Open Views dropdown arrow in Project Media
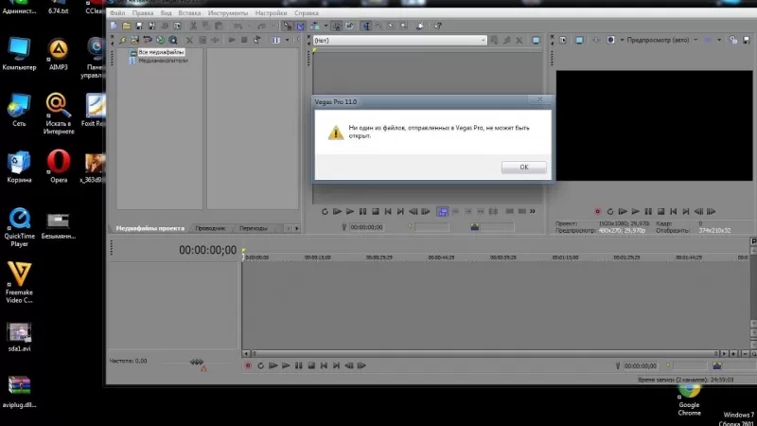Image resolution: width=757 pixels, height=426 pixels. pyautogui.click(x=287, y=40)
